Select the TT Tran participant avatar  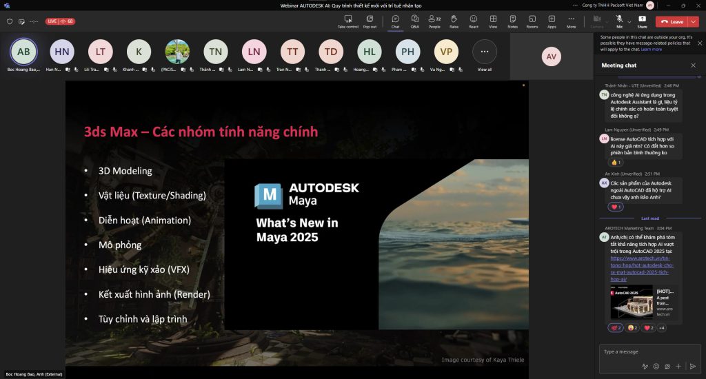click(292, 52)
